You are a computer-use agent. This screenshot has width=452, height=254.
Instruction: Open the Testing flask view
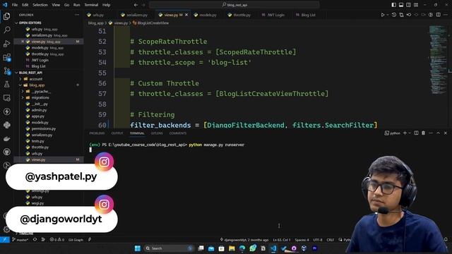pos(6,85)
